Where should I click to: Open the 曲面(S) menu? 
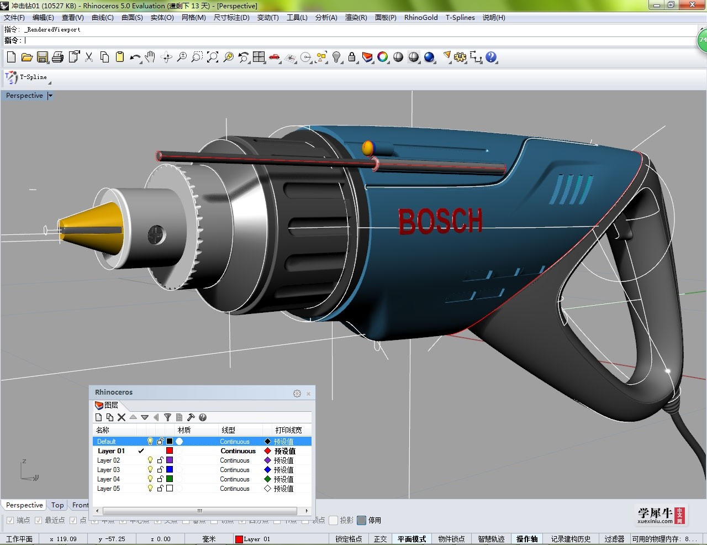[132, 17]
